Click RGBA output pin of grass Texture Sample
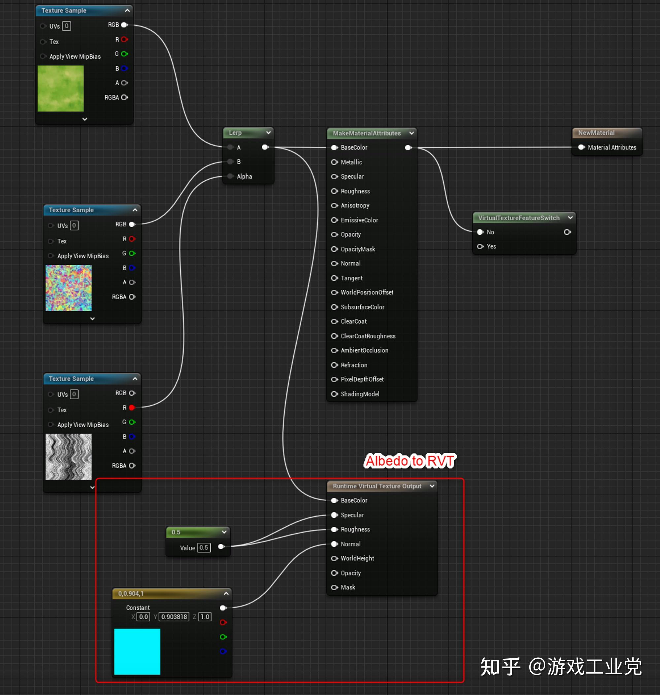This screenshot has width=660, height=695. pyautogui.click(x=124, y=97)
